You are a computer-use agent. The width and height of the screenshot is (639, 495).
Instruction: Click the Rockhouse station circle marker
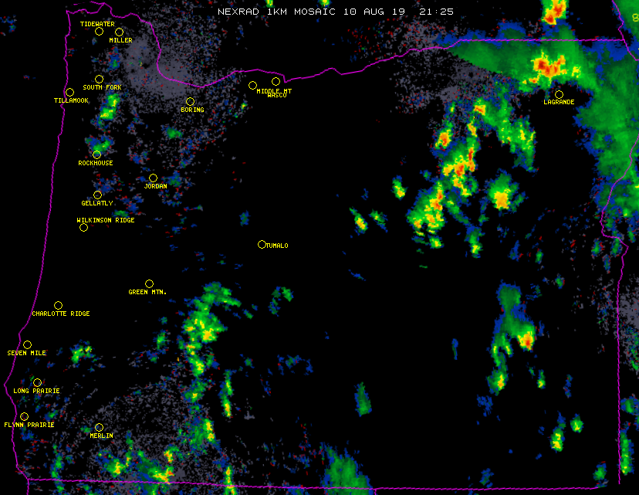click(x=96, y=155)
